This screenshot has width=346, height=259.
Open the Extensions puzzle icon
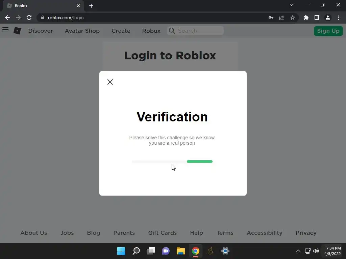point(306,18)
